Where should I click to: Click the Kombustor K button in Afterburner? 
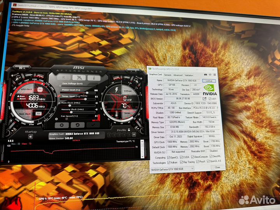pyautogui.click(x=64, y=77)
